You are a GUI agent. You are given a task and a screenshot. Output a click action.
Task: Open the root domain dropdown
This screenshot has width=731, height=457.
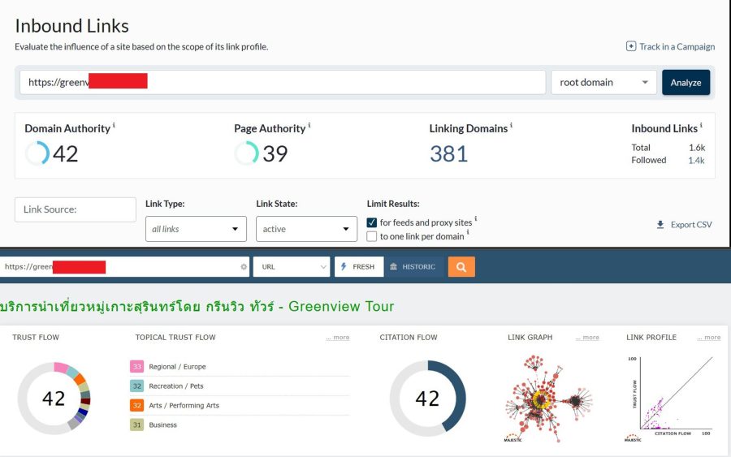click(603, 83)
